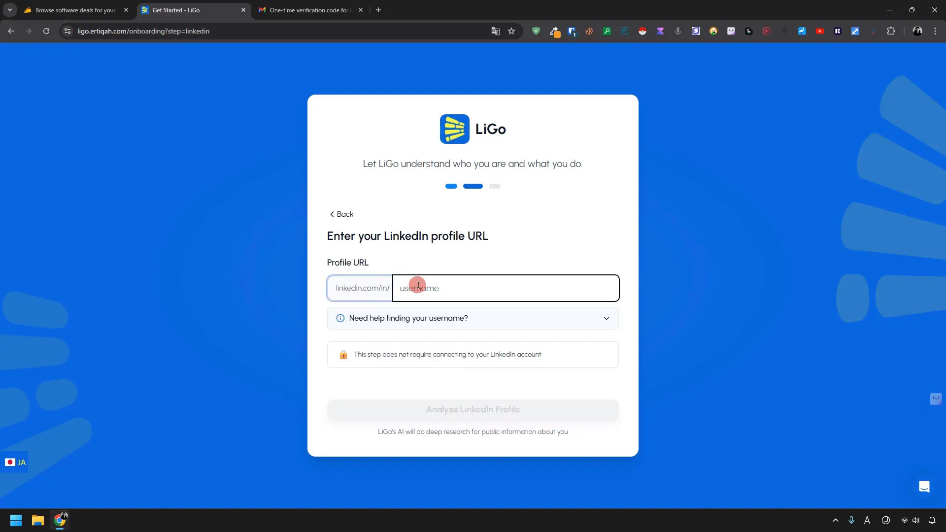Click the LiGo logo icon
The image size is (946, 532).
[x=455, y=129]
